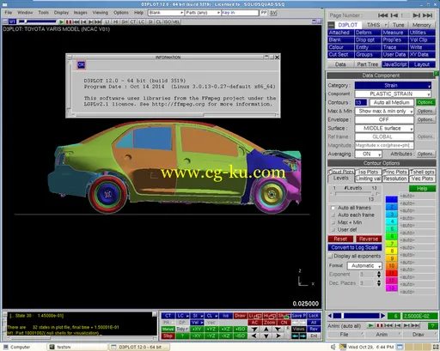This screenshot has height=351, width=440.
Task: Select SH shaded mode in top toolbar
Action: pyautogui.click(x=125, y=21)
